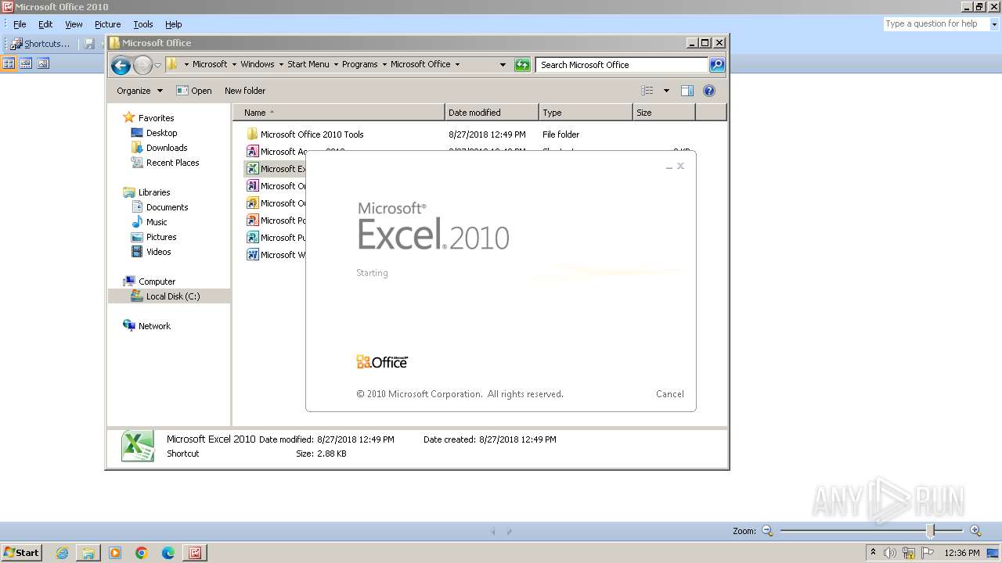This screenshot has height=563, width=1002.
Task: Refresh the Microsoft Office folder
Action: [x=522, y=65]
